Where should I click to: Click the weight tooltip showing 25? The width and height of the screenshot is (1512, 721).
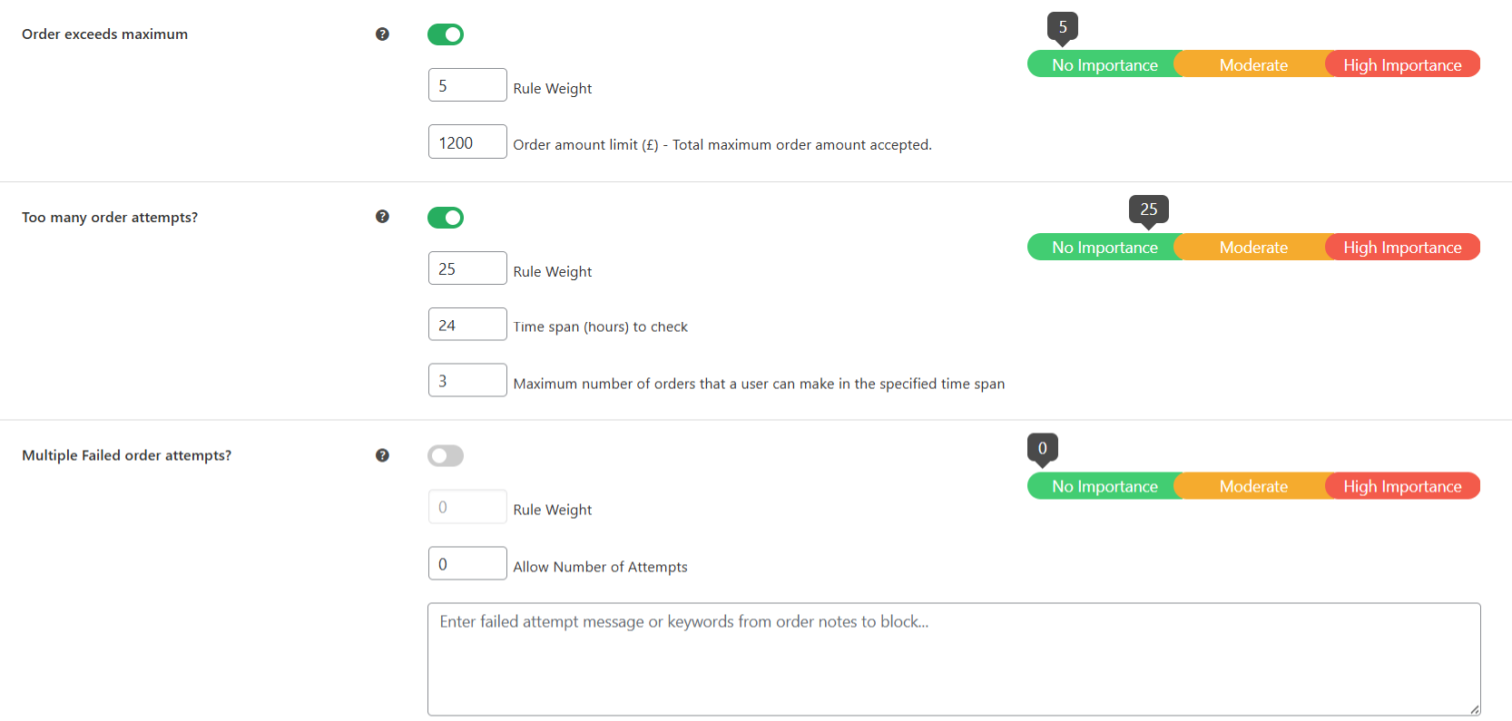pyautogui.click(x=1148, y=210)
